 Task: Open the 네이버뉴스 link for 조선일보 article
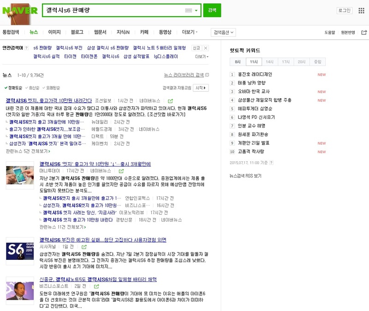coord(149,101)
